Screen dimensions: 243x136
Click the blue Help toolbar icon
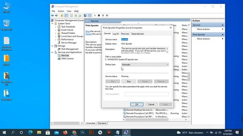[x=85, y=15]
